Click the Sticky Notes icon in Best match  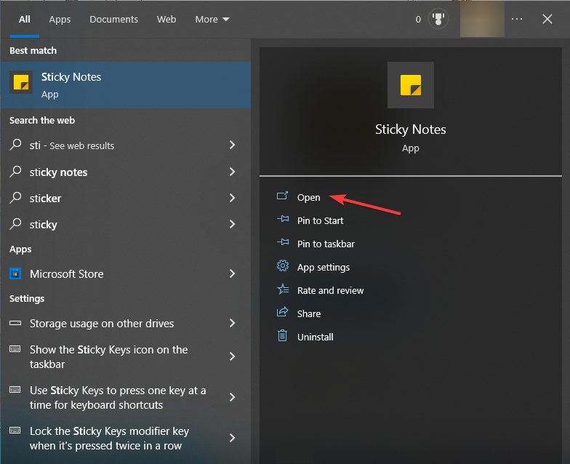(x=21, y=82)
